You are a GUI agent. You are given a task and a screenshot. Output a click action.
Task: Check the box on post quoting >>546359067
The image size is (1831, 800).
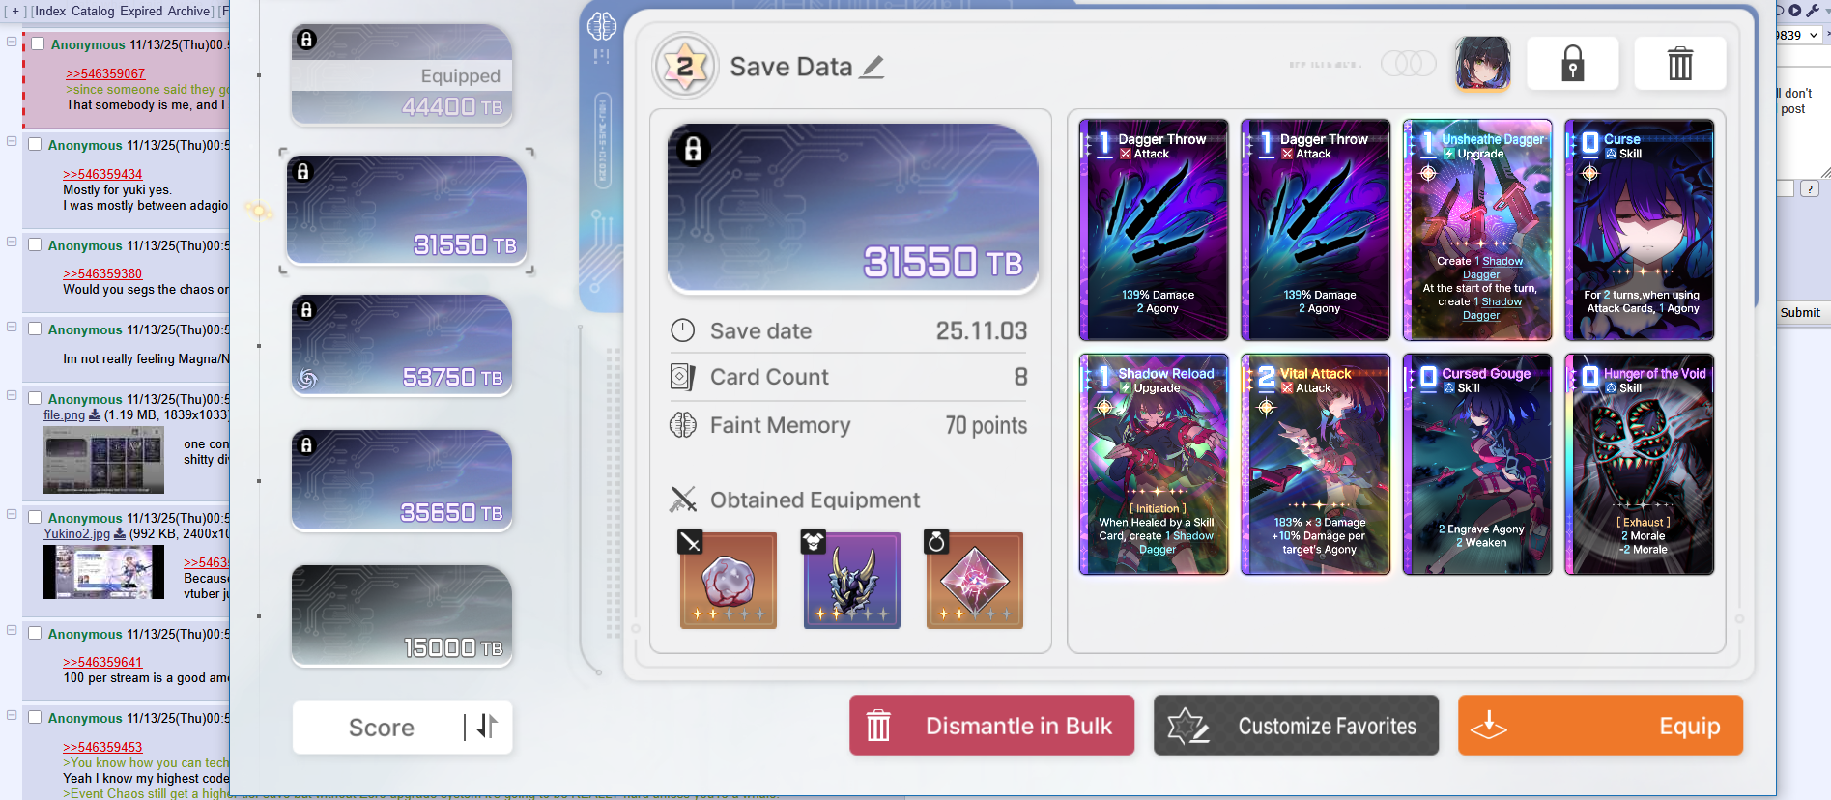pos(38,43)
